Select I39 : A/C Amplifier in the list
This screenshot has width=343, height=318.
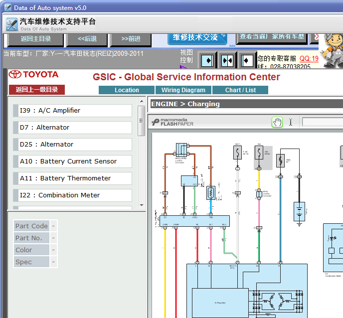(x=73, y=111)
